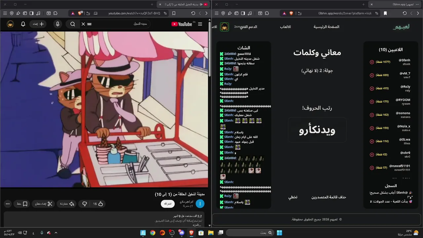This screenshot has width=423, height=238.
Task: Open browser menu in YouTube window
Action: click(5, 13)
